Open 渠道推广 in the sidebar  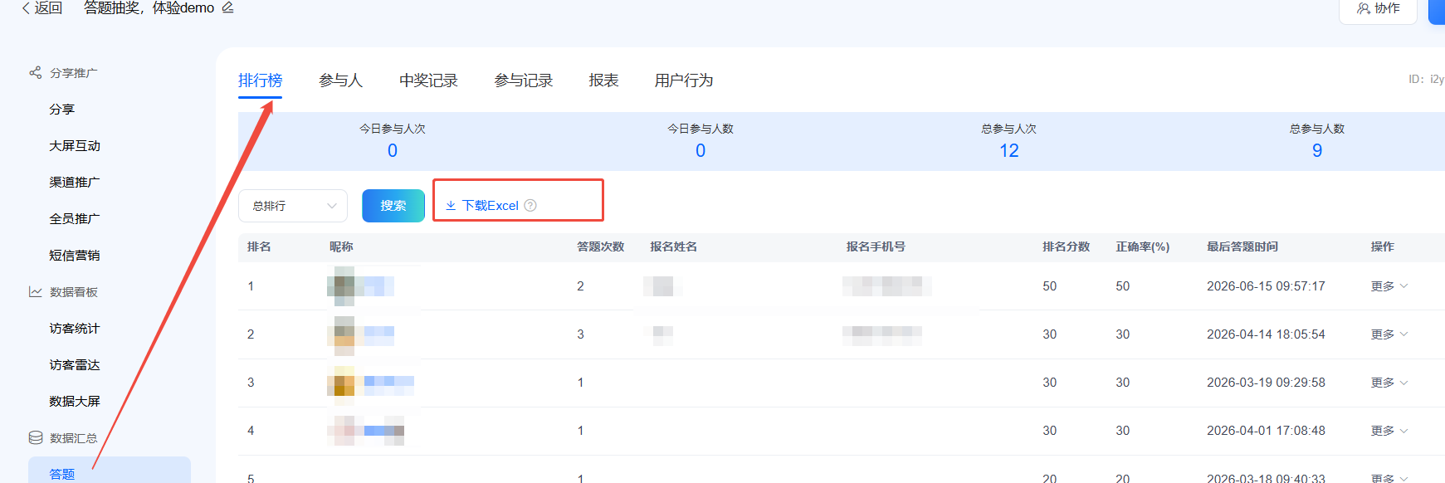point(75,183)
